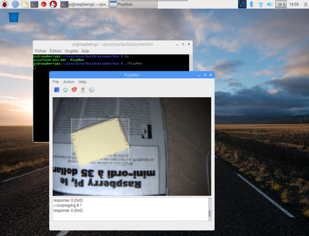Click the terminal scrollbar up arrow
Screen dimensions: 309x236
pos(191,56)
